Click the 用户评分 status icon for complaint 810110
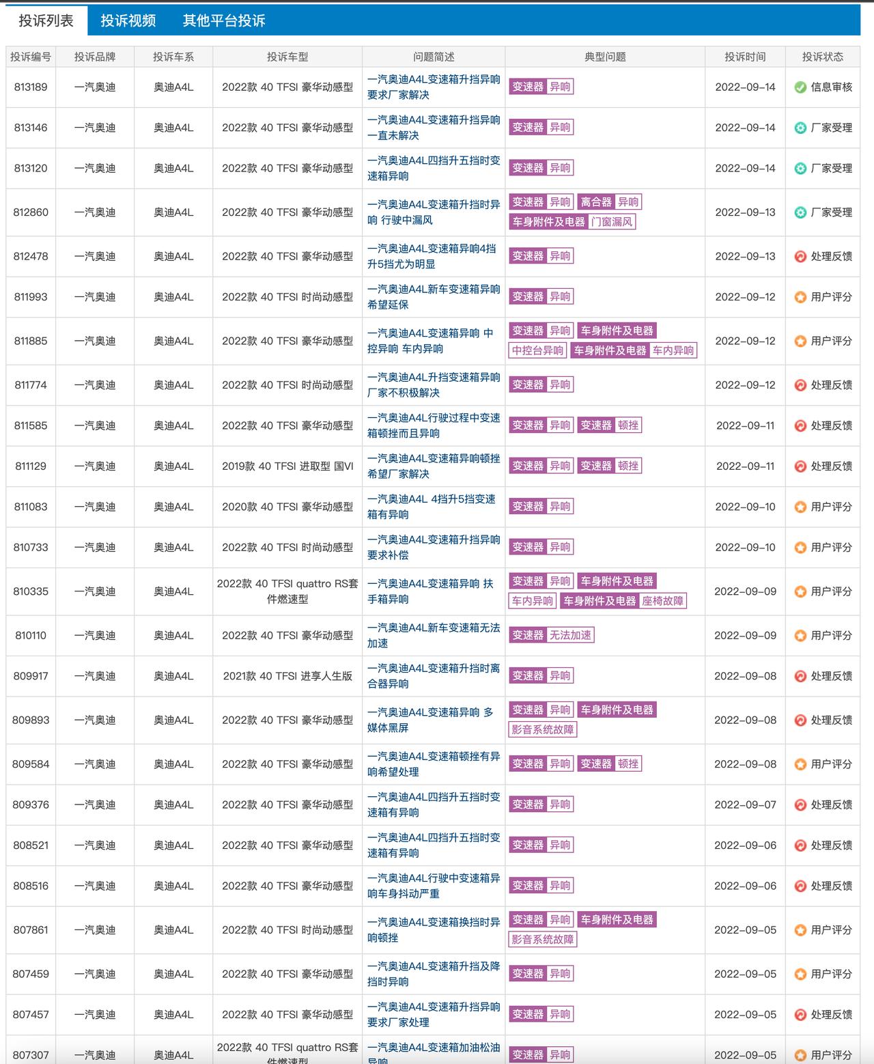Image resolution: width=874 pixels, height=1064 pixels. point(801,636)
